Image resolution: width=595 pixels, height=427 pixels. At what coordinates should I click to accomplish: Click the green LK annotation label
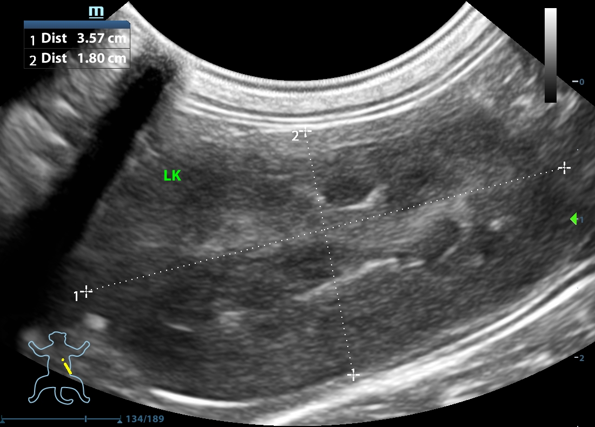(172, 176)
